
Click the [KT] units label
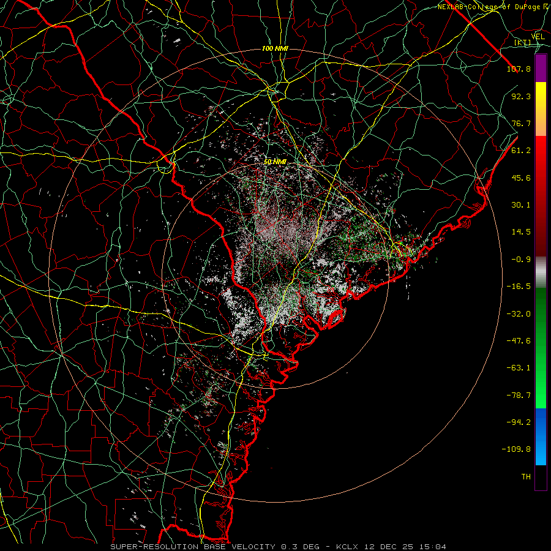(523, 42)
